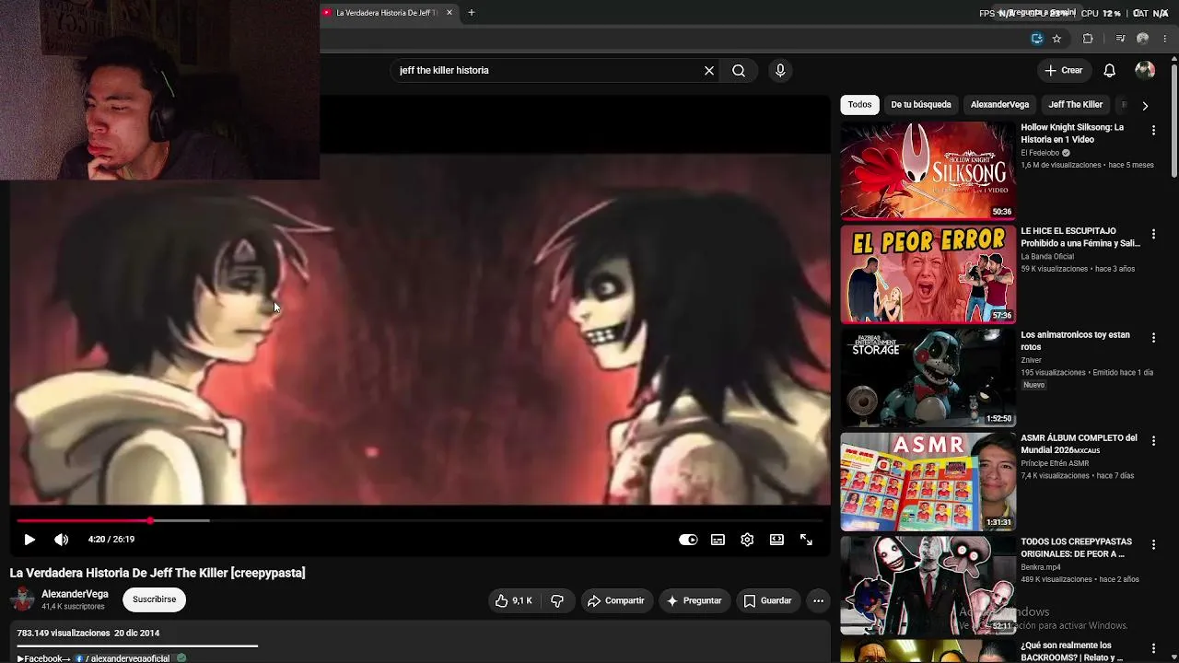Open 'Los animatronicos toy estan rotos' title
The image size is (1179, 663).
tap(1075, 341)
